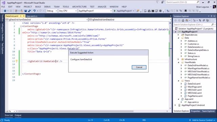Select Customer.cs in Solution Explorer
The image size is (217, 122).
[x=193, y=44]
